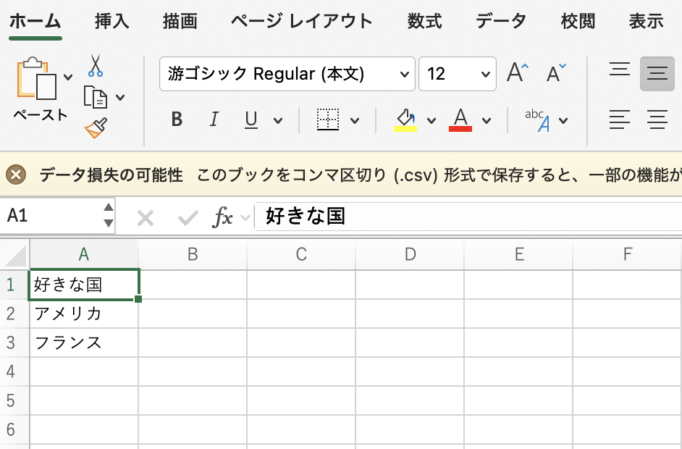This screenshot has width=682, height=449.
Task: Select the Format Painter brush icon
Action: (96, 128)
